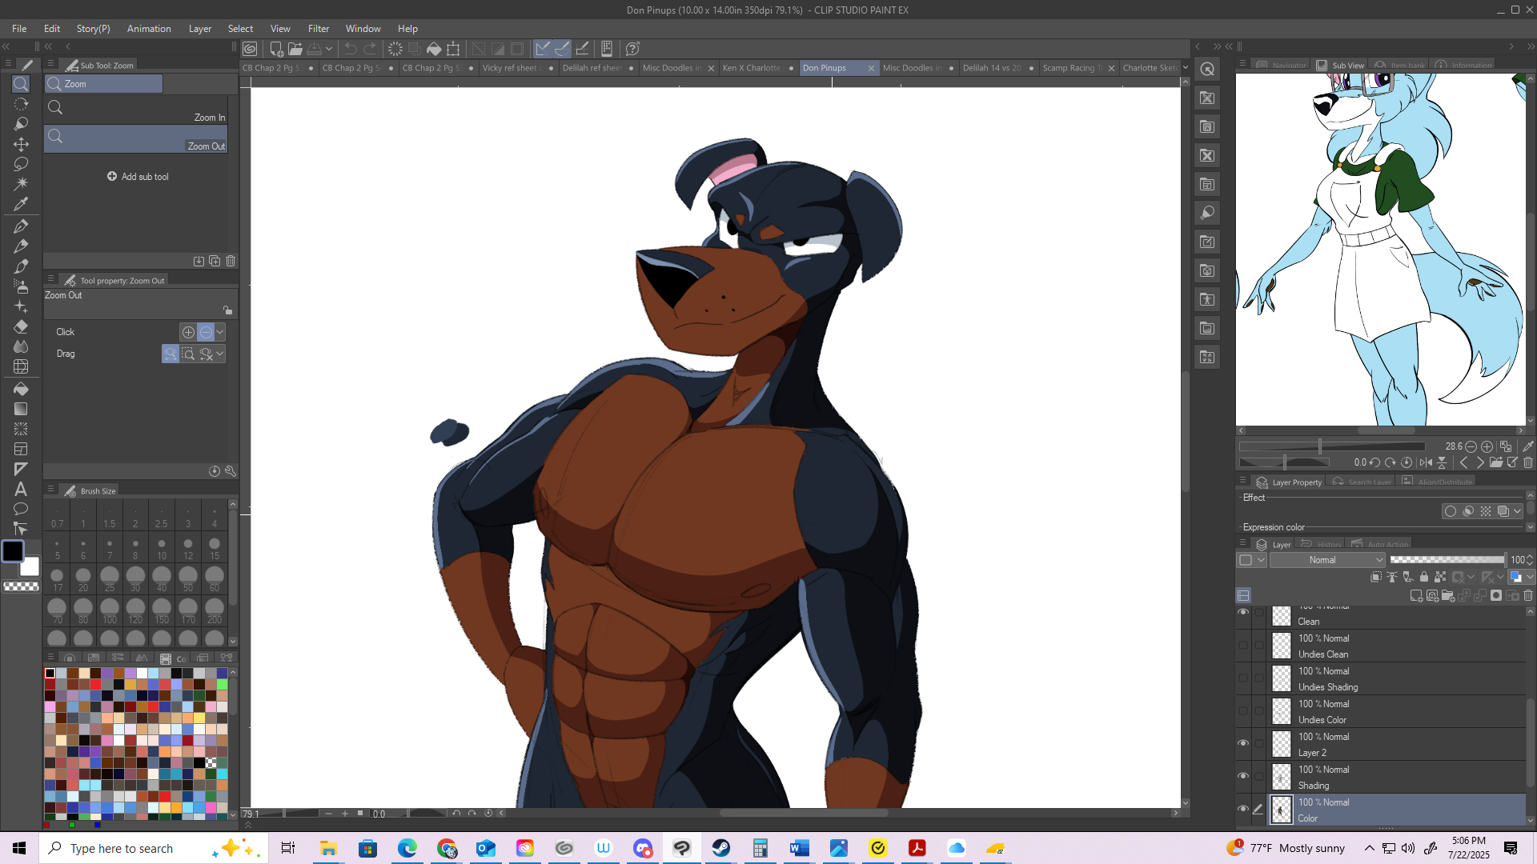Expand the Drag options dropdown arrow

click(x=220, y=353)
